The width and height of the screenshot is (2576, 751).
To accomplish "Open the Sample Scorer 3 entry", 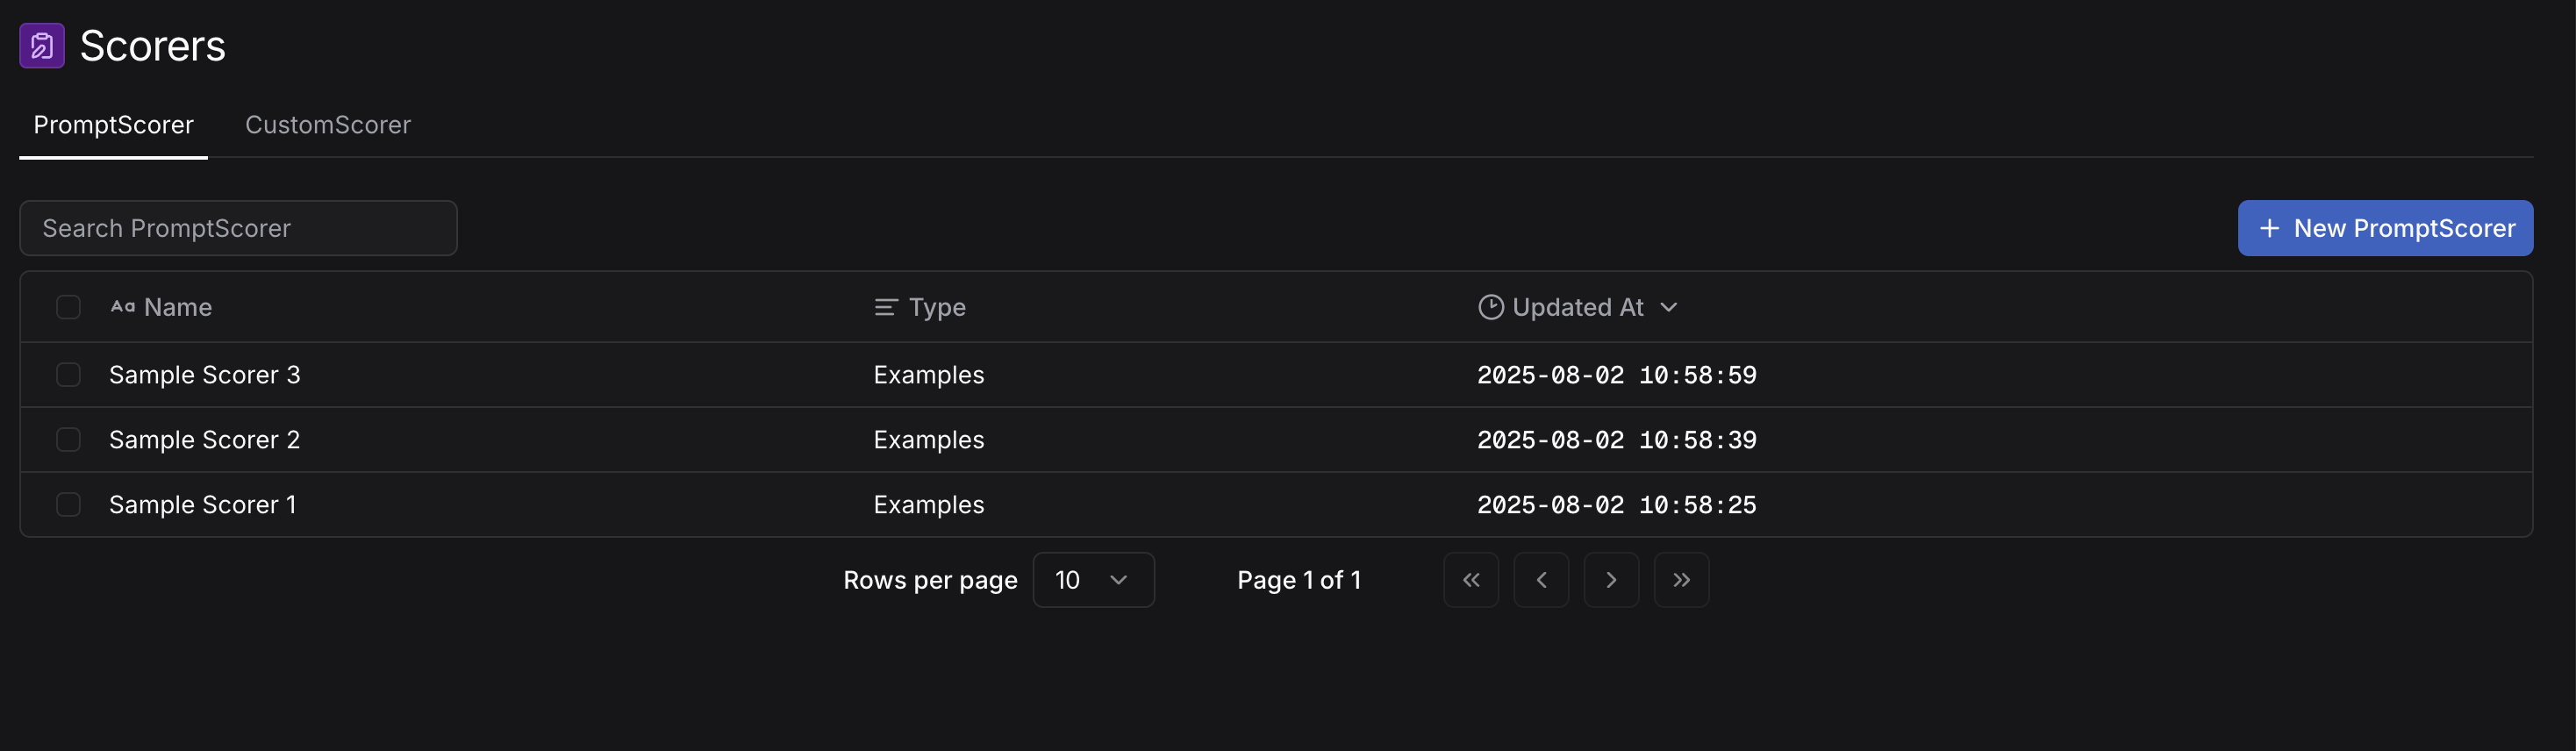I will 204,375.
